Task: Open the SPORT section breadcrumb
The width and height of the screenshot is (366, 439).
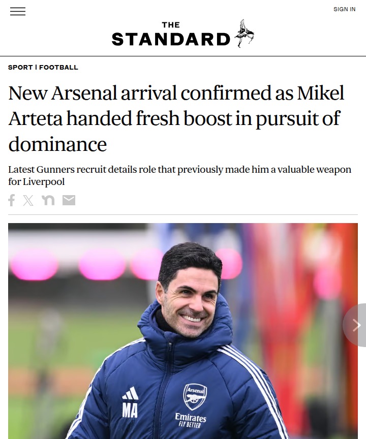Action: pos(20,67)
